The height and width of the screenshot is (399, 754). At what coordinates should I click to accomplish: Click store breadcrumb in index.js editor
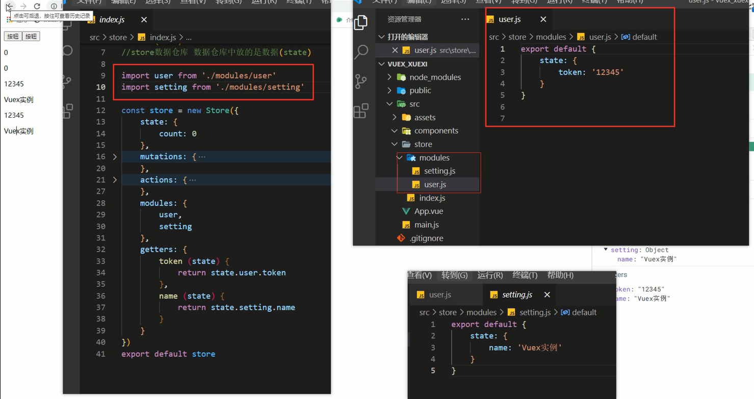pos(118,37)
